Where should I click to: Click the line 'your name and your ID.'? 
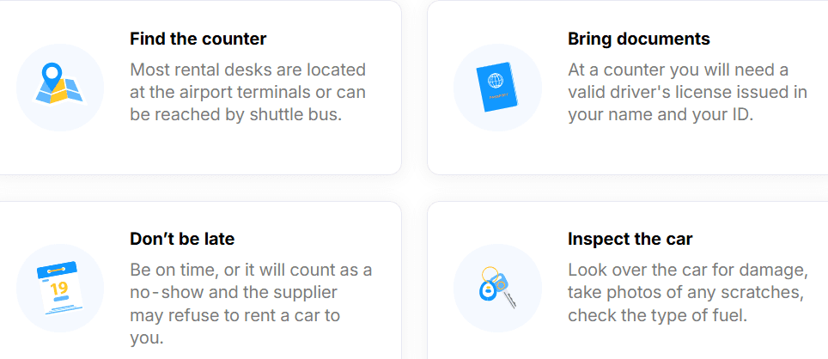coord(660,114)
